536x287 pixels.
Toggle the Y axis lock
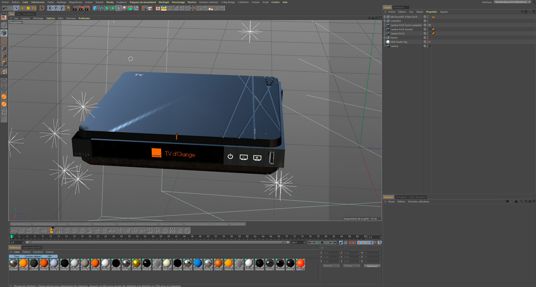(56, 8)
